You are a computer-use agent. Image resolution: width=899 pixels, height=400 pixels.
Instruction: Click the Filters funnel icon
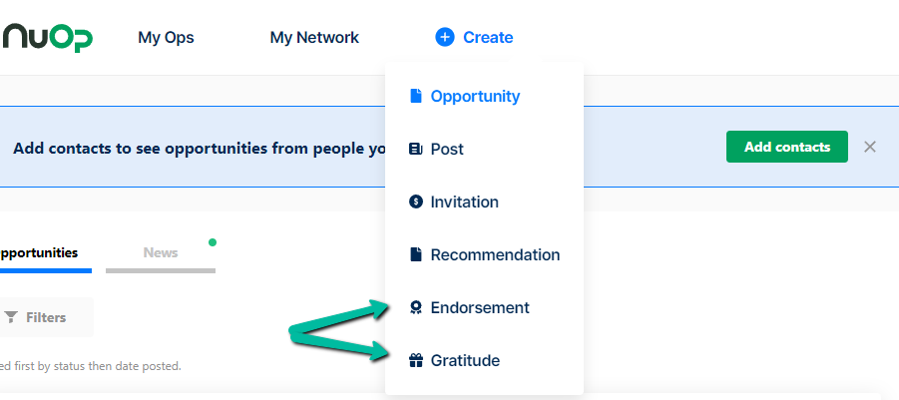pyautogui.click(x=11, y=317)
